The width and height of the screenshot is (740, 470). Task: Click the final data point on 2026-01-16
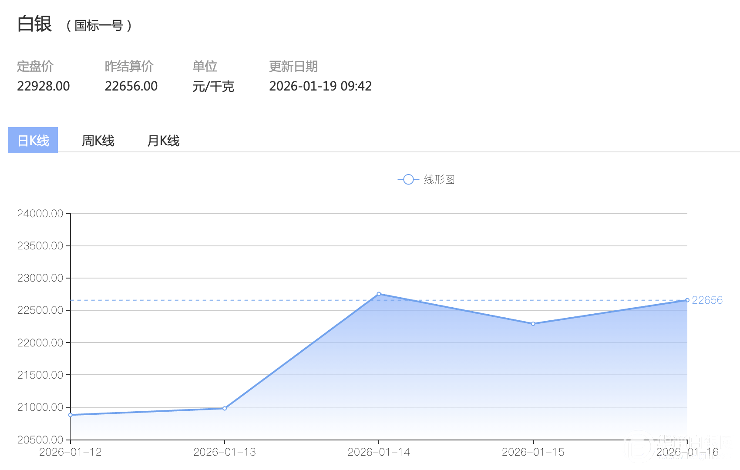pyautogui.click(x=687, y=300)
